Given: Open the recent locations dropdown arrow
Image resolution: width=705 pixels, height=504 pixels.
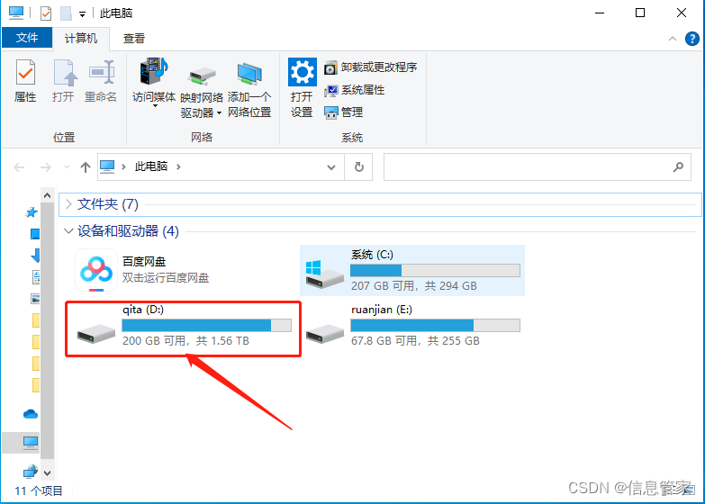Looking at the screenshot, I should (67, 167).
